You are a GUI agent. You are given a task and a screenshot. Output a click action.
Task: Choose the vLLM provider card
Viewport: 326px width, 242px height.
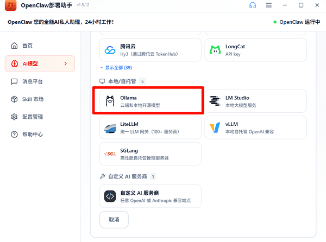(x=255, y=128)
